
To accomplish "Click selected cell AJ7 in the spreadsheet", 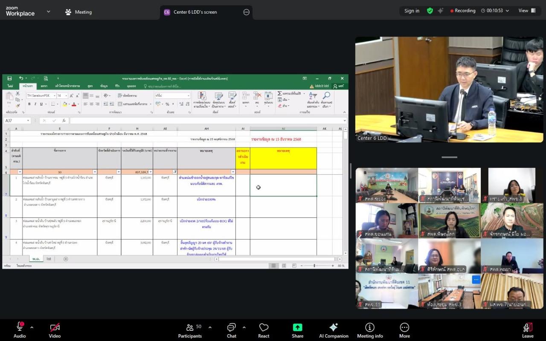I will point(283,185).
